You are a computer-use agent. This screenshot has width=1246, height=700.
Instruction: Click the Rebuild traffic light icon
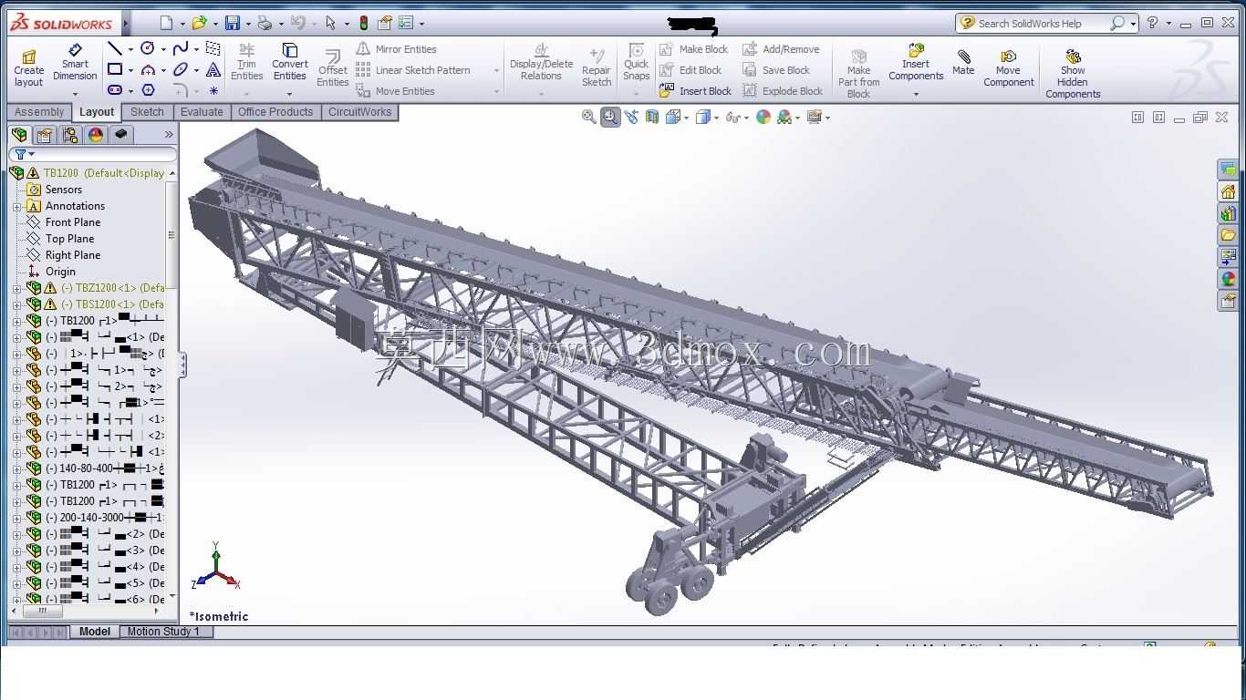(364, 23)
